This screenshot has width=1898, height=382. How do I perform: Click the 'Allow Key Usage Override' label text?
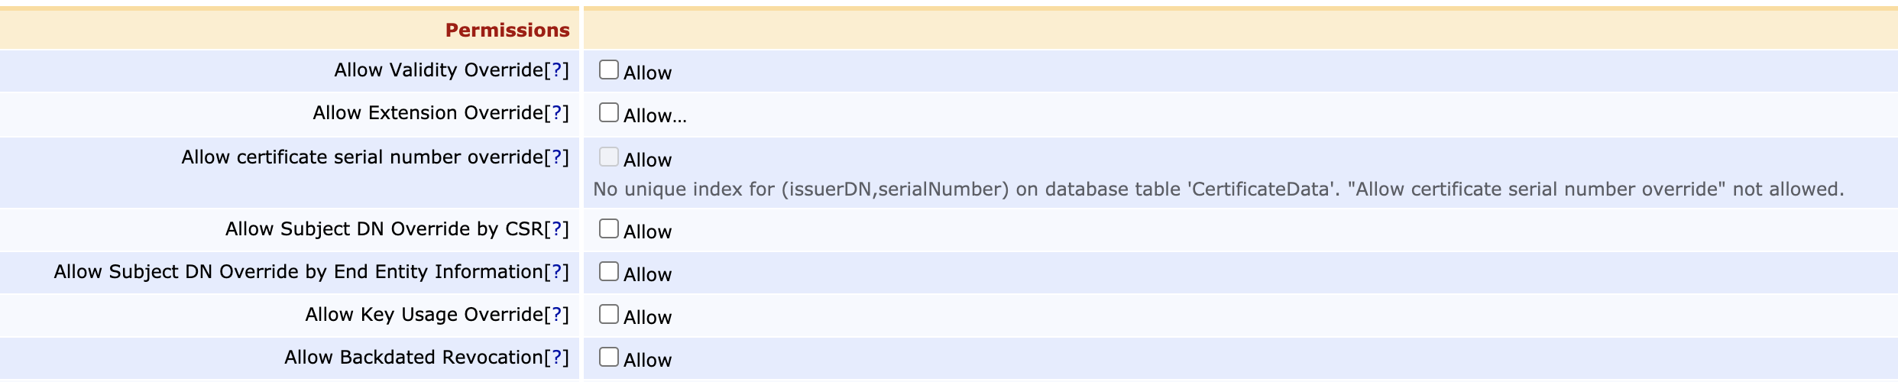[424, 314]
